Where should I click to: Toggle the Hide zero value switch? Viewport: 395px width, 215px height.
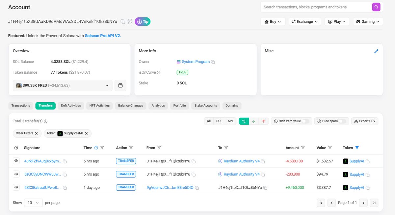306,121
